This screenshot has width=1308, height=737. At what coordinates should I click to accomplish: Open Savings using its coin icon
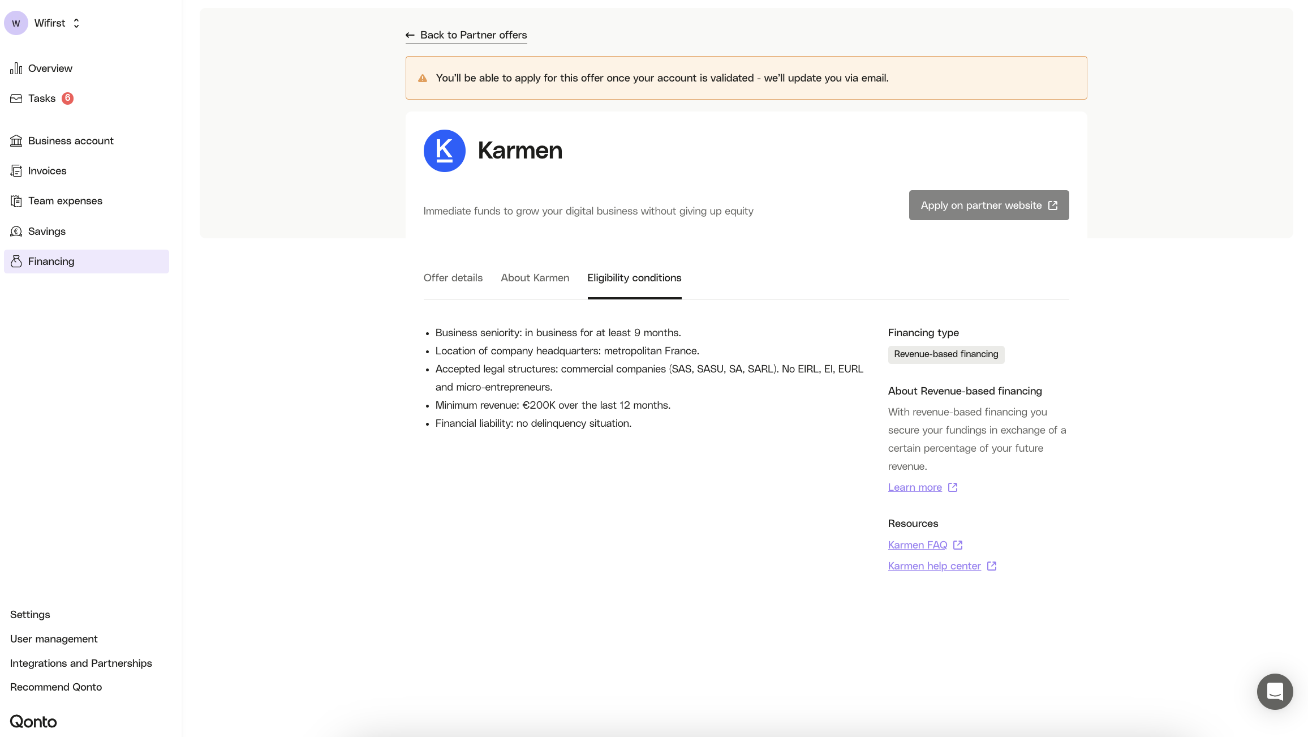click(x=16, y=232)
